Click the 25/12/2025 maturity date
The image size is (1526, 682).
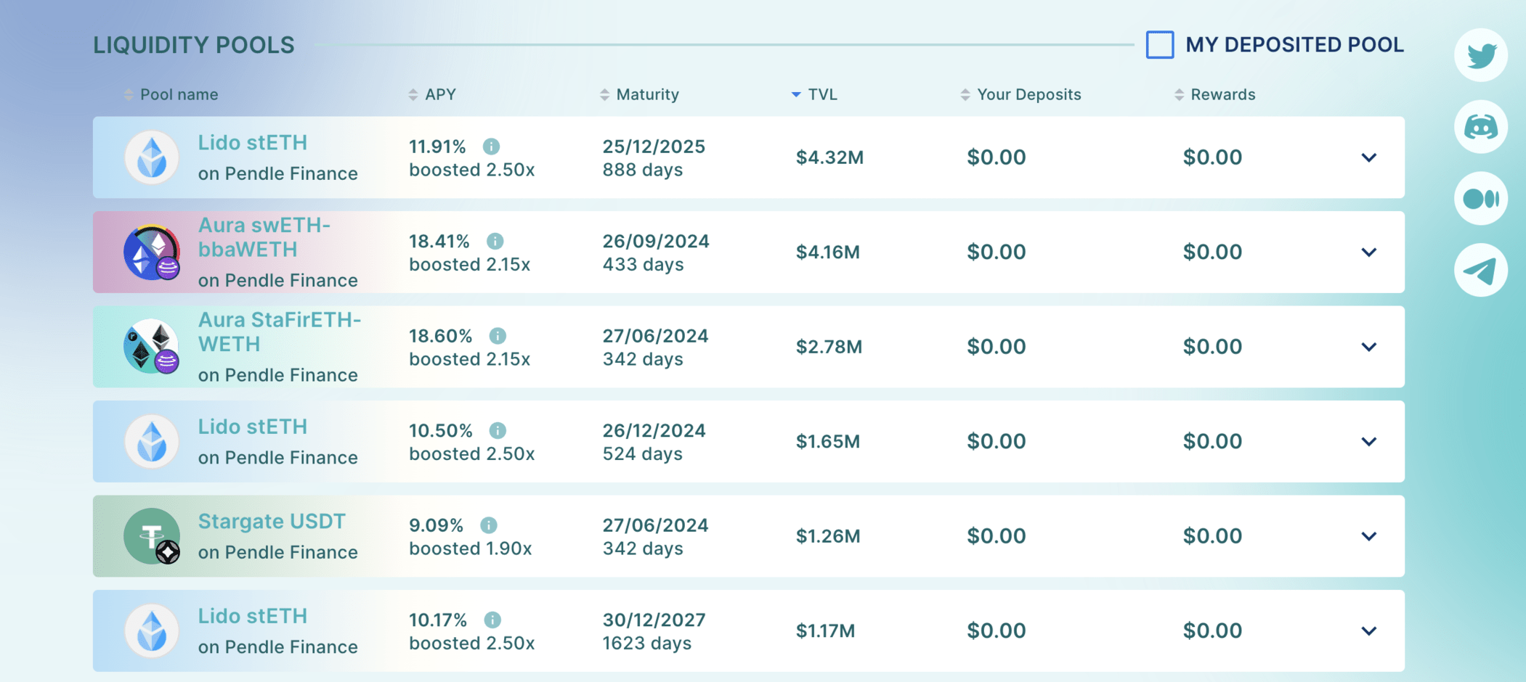654,147
